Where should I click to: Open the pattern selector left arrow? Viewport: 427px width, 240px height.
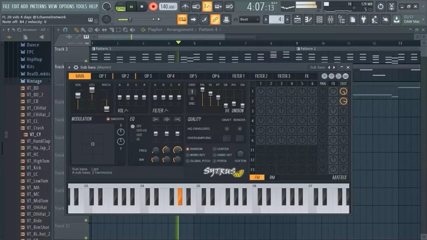pos(266,19)
